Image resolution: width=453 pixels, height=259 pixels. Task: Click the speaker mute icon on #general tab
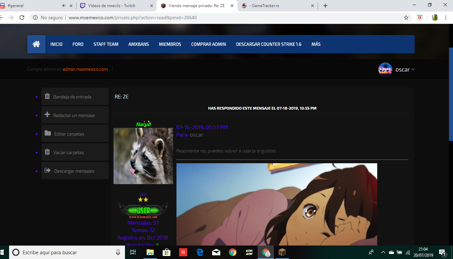tap(64, 6)
